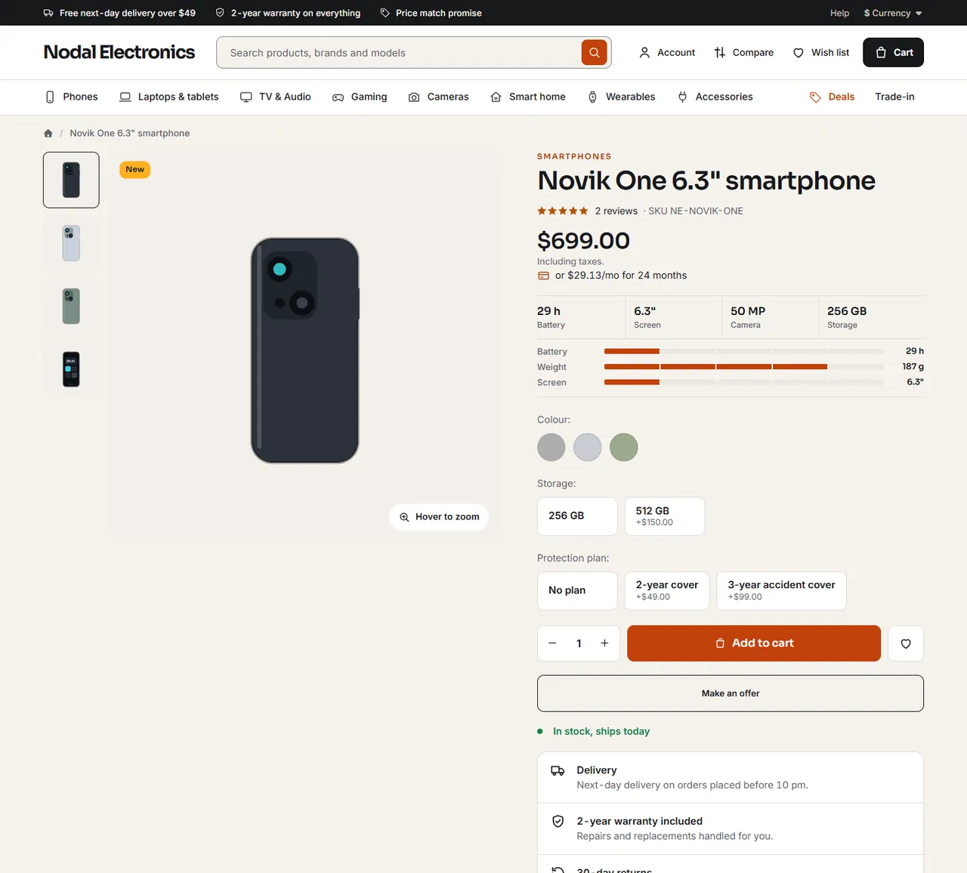Select 512 GB storage option
Image resolution: width=967 pixels, height=873 pixels.
point(665,516)
